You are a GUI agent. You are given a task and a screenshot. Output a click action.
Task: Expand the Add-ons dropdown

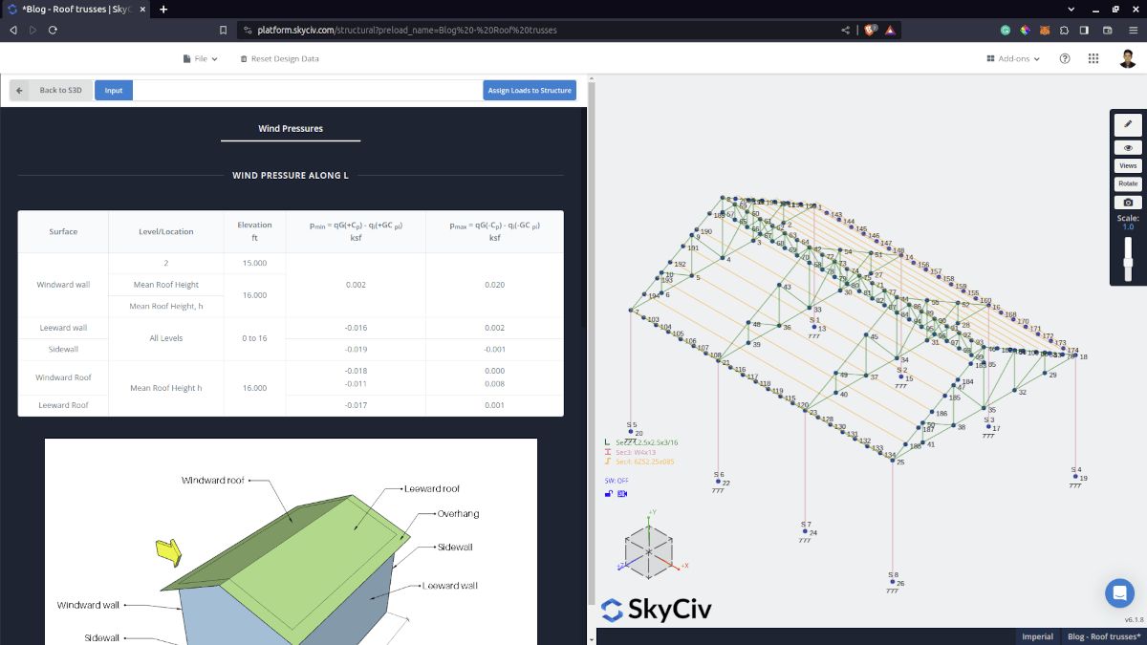[1013, 58]
